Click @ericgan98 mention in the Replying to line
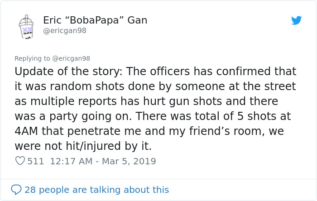 click(71, 58)
